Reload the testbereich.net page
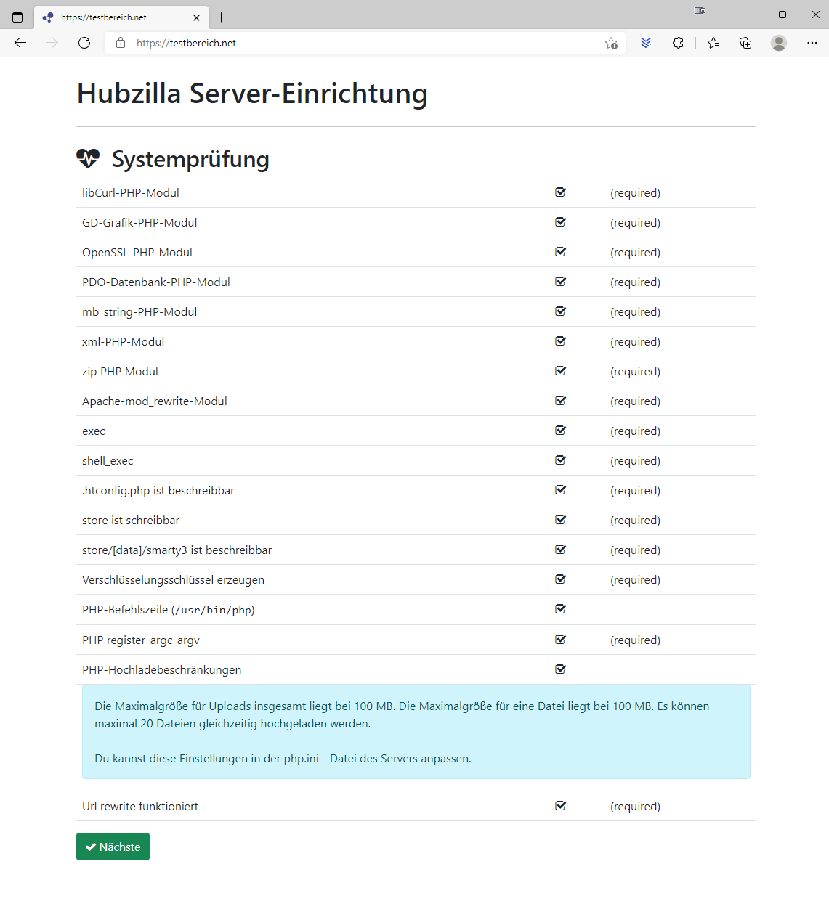829x901 pixels. click(84, 43)
